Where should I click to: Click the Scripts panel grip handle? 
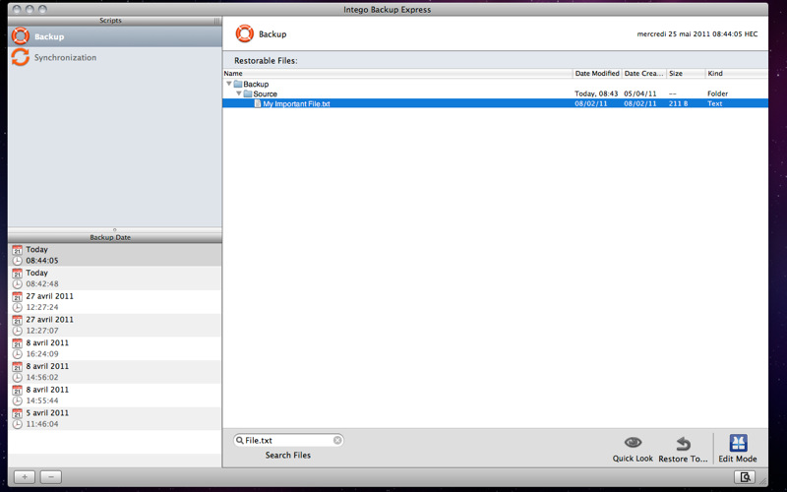click(216, 21)
